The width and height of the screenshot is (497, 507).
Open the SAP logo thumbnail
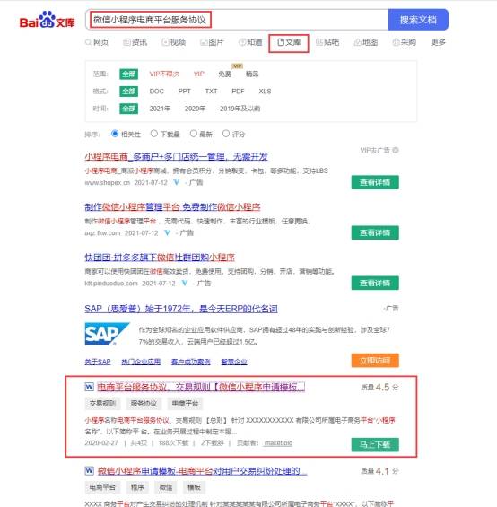click(x=107, y=334)
